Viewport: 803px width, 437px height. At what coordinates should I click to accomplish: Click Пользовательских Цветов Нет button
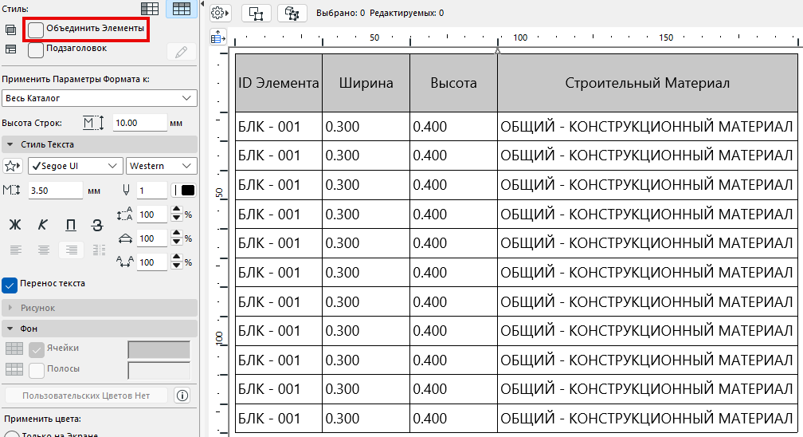point(86,396)
